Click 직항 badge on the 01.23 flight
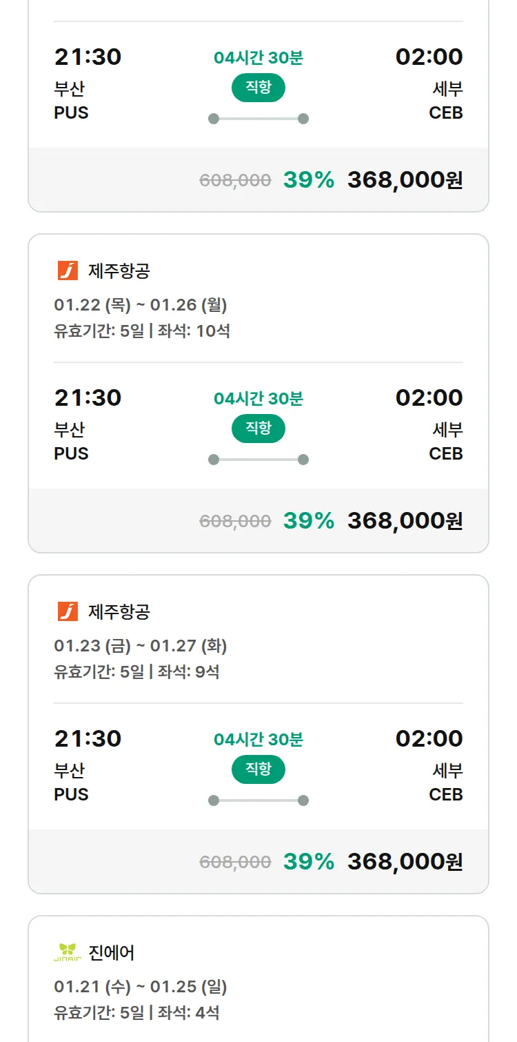This screenshot has width=517, height=1042. click(x=258, y=769)
